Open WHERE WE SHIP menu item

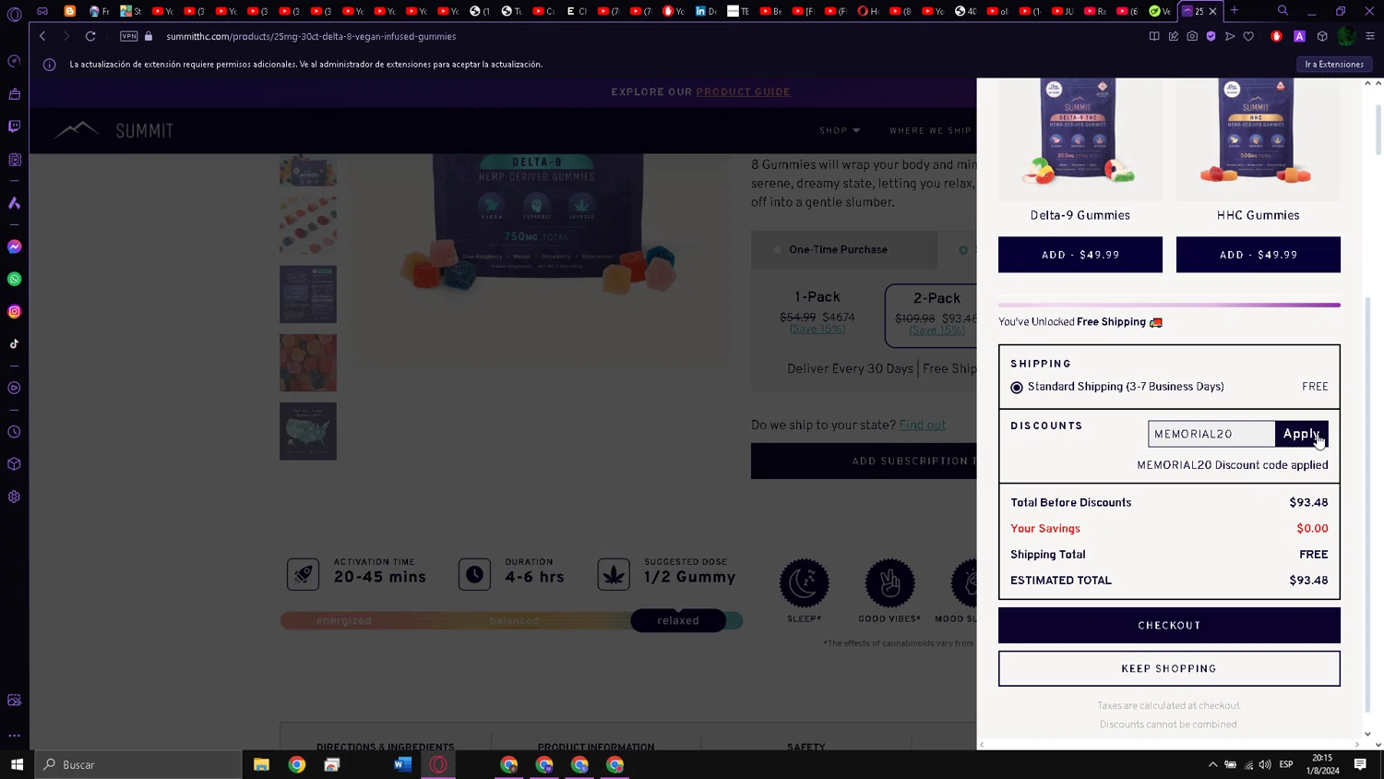(930, 130)
